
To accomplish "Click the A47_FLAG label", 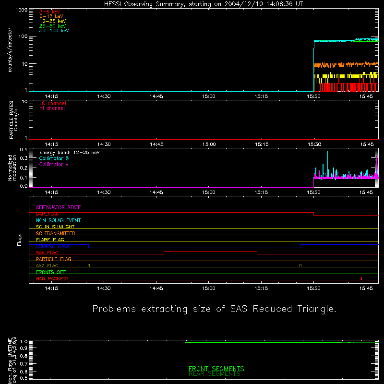I will [x=47, y=265].
